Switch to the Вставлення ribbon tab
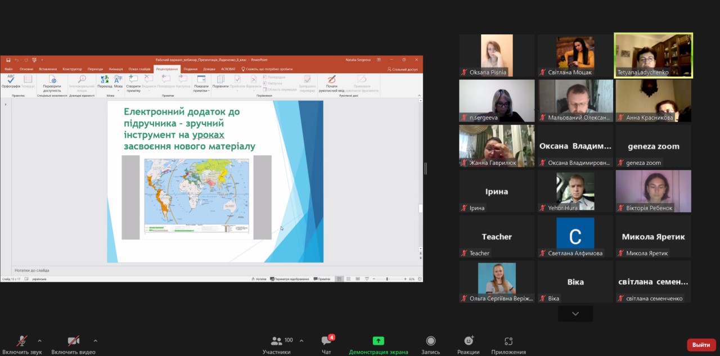Screen dimensions: 720x356 click(48, 69)
